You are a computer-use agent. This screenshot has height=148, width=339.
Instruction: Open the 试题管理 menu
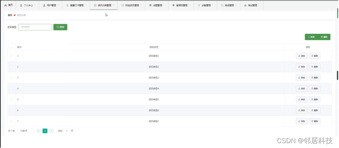click(157, 5)
